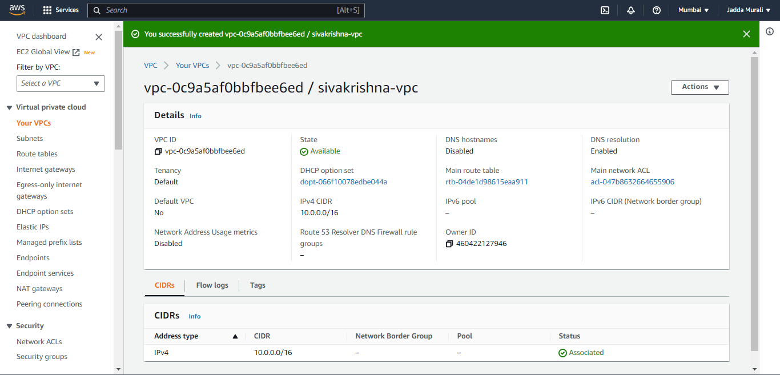Image resolution: width=780 pixels, height=375 pixels.
Task: Open the Mumbai region selector
Action: (x=693, y=10)
